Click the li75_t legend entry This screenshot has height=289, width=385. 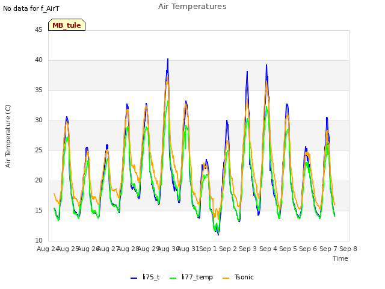pos(145,277)
